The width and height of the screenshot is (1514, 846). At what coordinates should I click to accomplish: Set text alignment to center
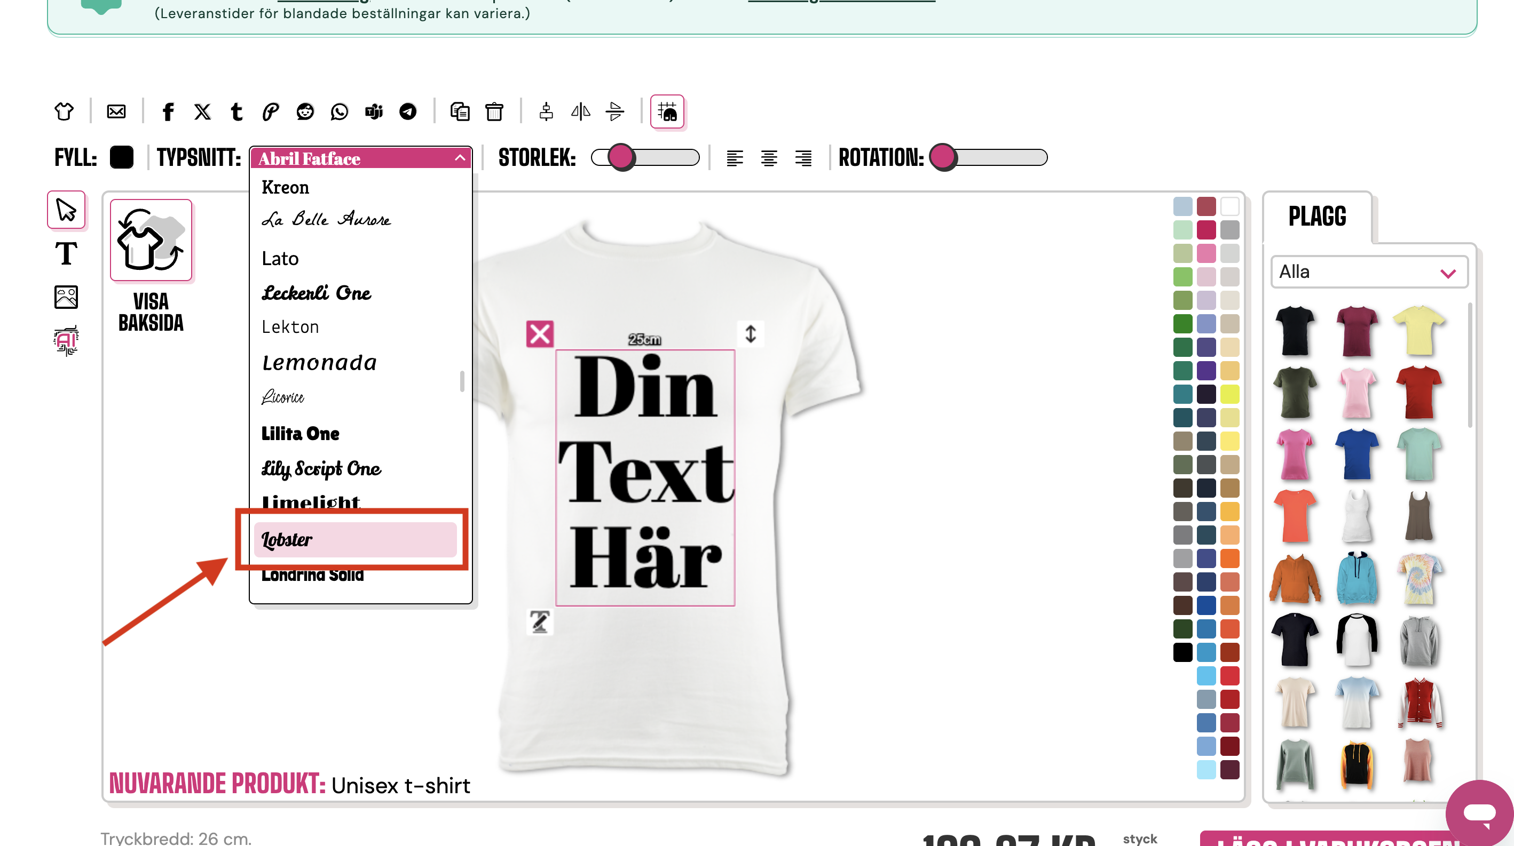[769, 158]
